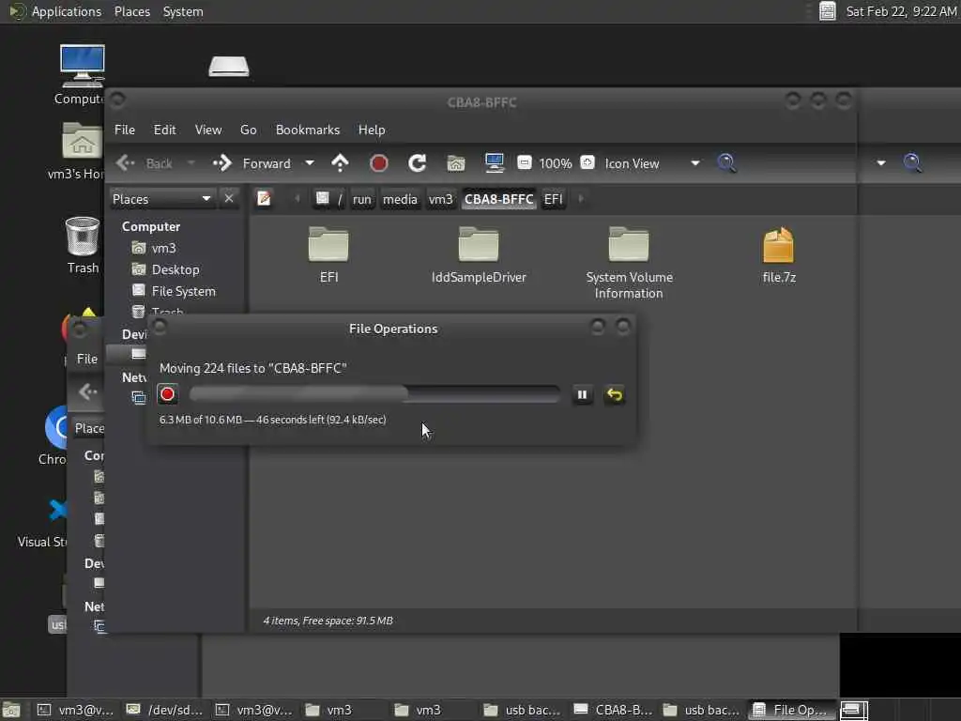The image size is (961, 721).
Task: Click show desktop taskbar button
Action: pyautogui.click(x=11, y=710)
